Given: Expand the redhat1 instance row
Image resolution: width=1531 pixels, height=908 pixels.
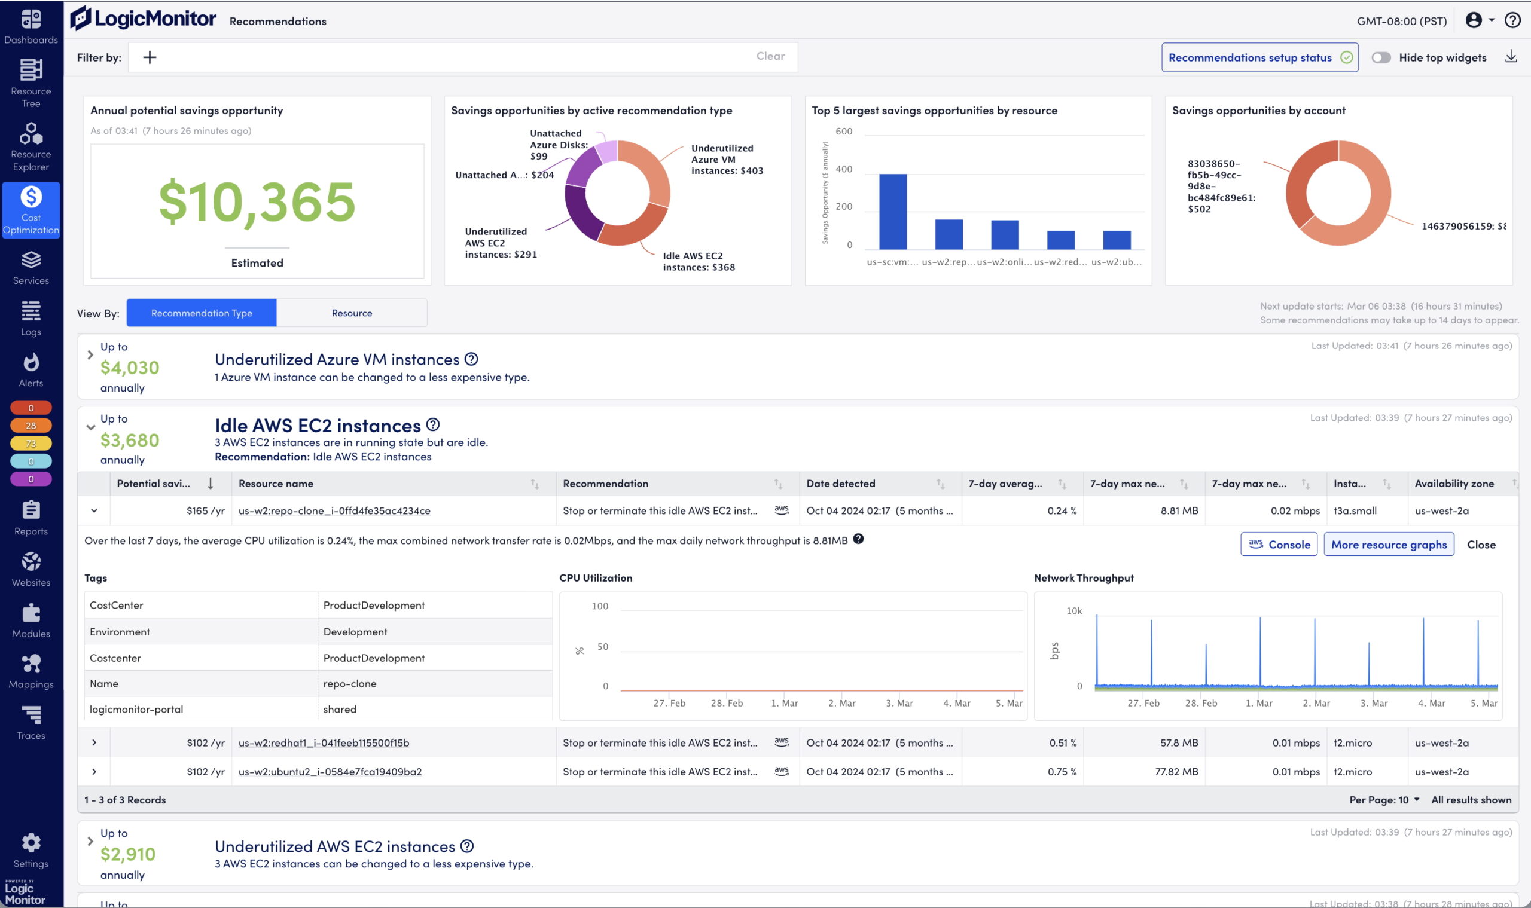Looking at the screenshot, I should (x=94, y=742).
